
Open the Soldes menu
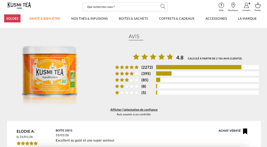click(x=12, y=19)
